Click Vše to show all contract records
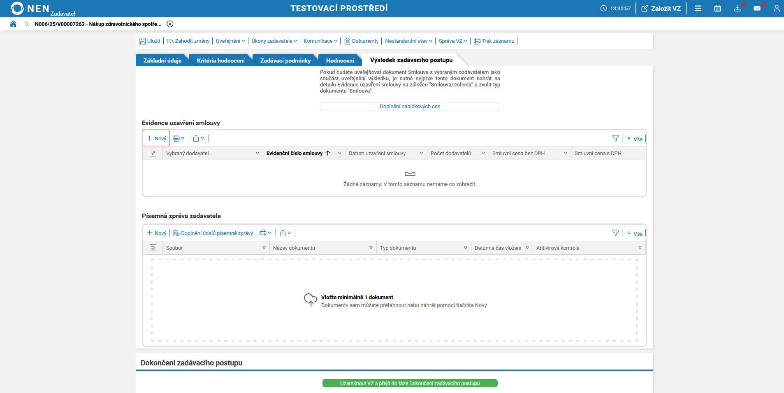Viewport: 784px width, 393px height. (x=637, y=139)
